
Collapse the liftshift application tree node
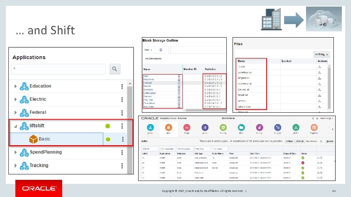coord(15,126)
